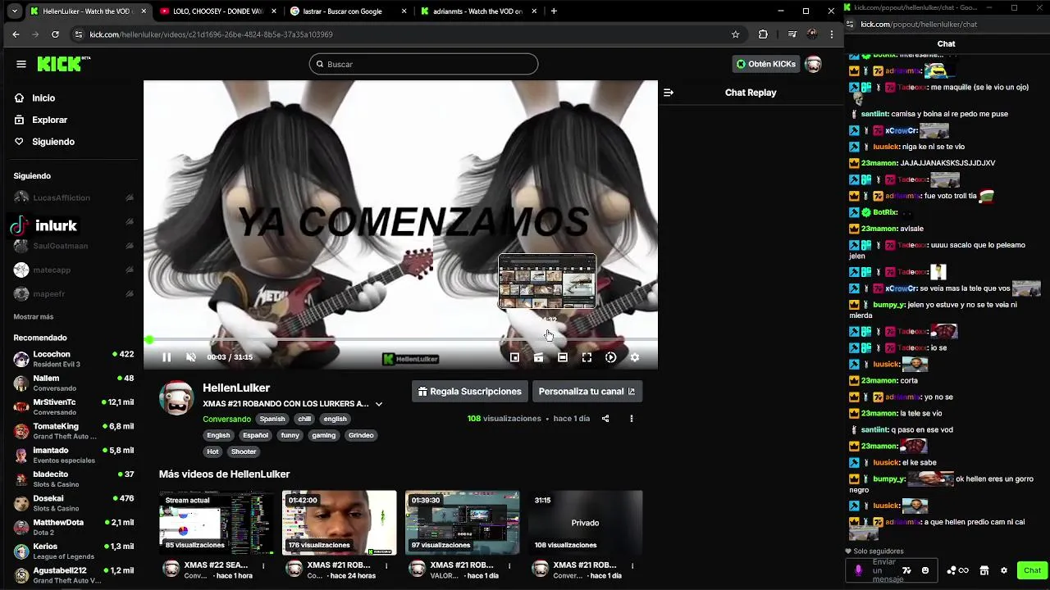Go to Inicio in the sidebar

point(43,98)
